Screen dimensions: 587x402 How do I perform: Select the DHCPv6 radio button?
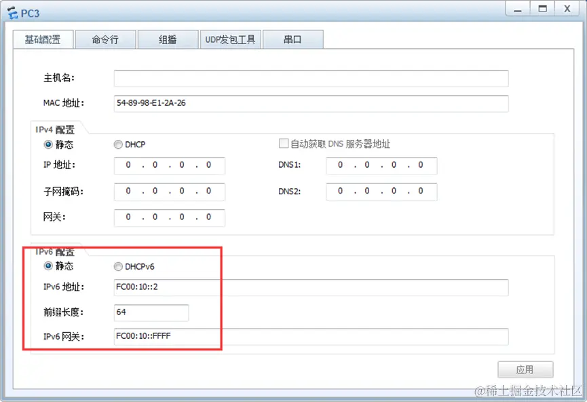point(118,266)
